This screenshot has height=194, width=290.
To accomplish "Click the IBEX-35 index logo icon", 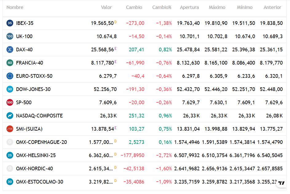I will [x=10, y=23].
